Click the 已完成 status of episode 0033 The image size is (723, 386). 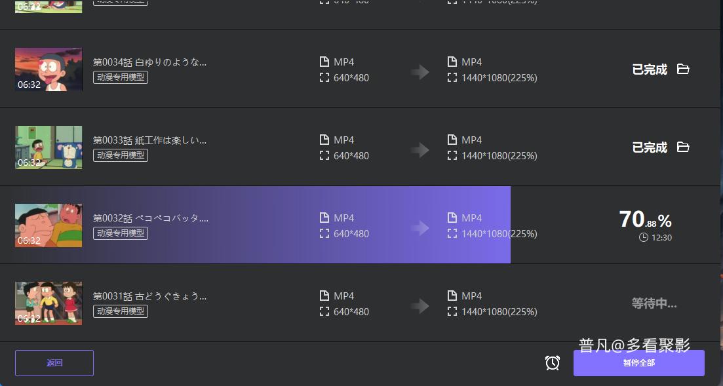pyautogui.click(x=649, y=147)
